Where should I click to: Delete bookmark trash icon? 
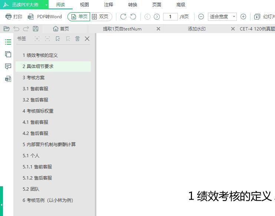pyautogui.click(x=77, y=39)
